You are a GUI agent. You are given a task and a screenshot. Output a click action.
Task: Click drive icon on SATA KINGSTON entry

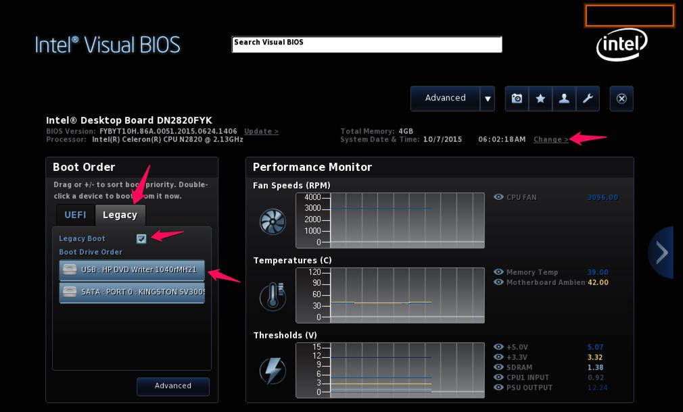[70, 292]
